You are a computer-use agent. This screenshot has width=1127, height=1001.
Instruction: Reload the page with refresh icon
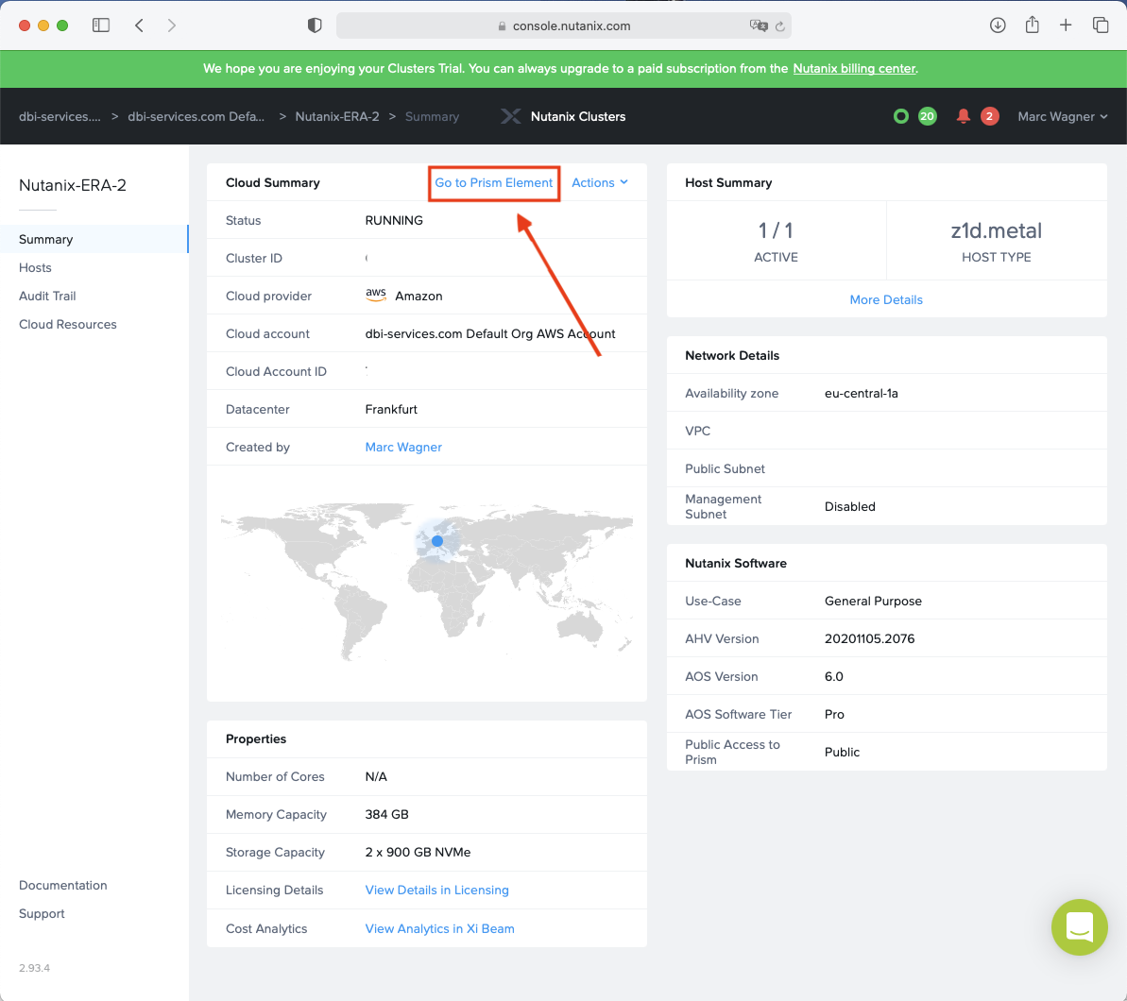click(x=780, y=25)
